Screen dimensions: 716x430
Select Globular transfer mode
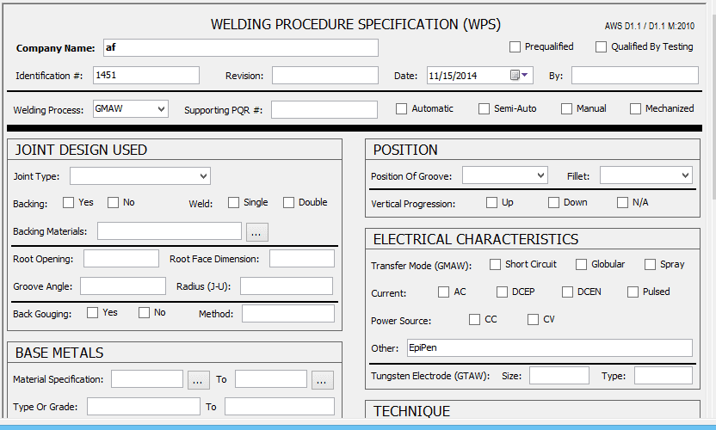point(581,265)
